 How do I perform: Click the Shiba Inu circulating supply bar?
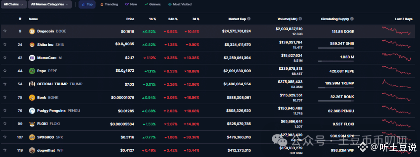pyautogui.click(x=336, y=48)
